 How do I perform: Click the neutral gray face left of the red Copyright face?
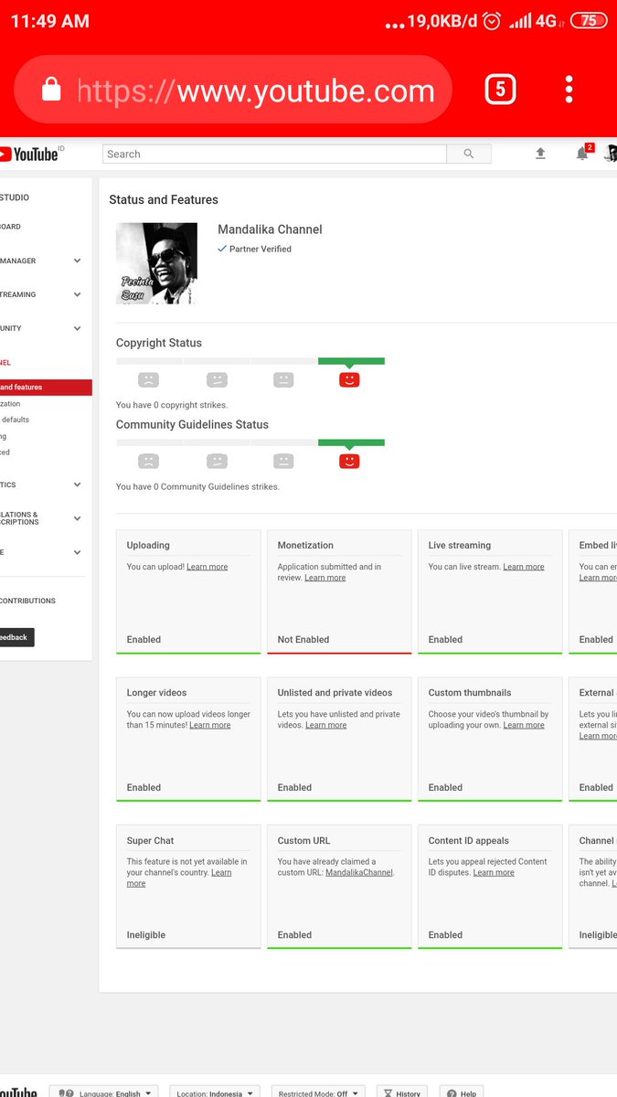[x=283, y=379]
